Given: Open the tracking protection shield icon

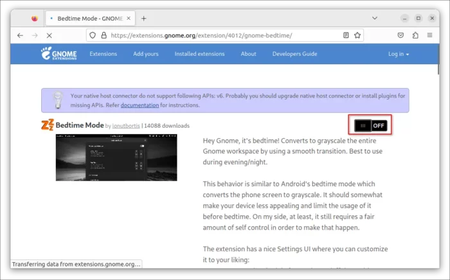Looking at the screenshot, I should tap(93, 35).
